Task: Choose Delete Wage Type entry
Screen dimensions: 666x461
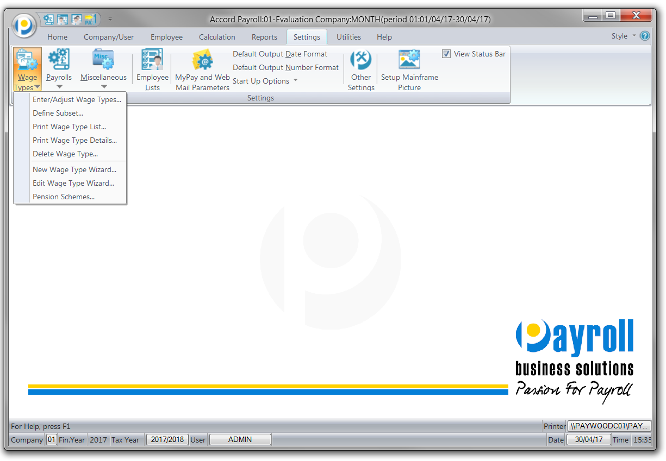Action: point(70,154)
